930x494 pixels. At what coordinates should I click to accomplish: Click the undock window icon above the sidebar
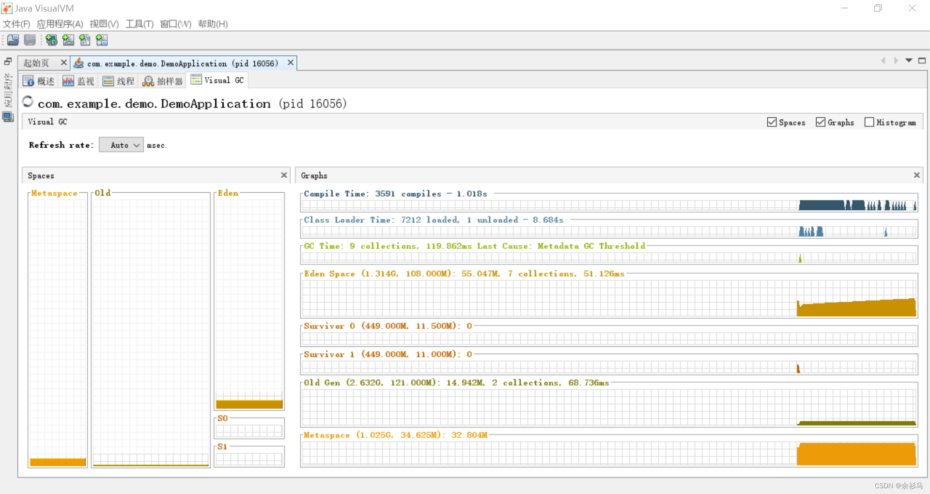click(7, 62)
